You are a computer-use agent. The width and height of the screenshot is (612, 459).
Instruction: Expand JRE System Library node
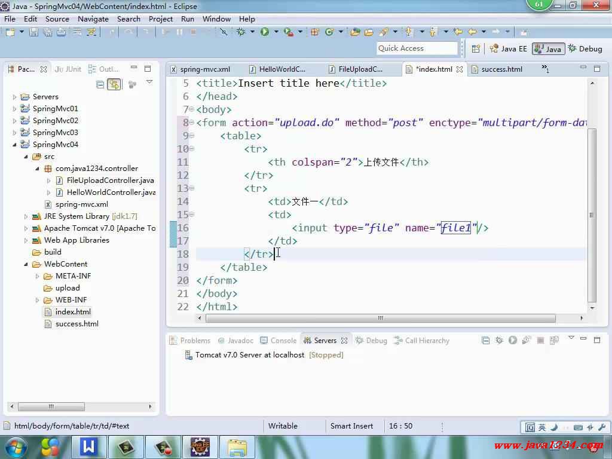pyautogui.click(x=26, y=216)
